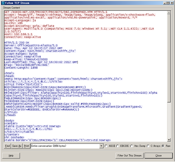Image resolution: width=175 pixels, height=162 pixels.
Task: Click the 'Keep-Alive: timeout=120000' line
Action: point(26,59)
